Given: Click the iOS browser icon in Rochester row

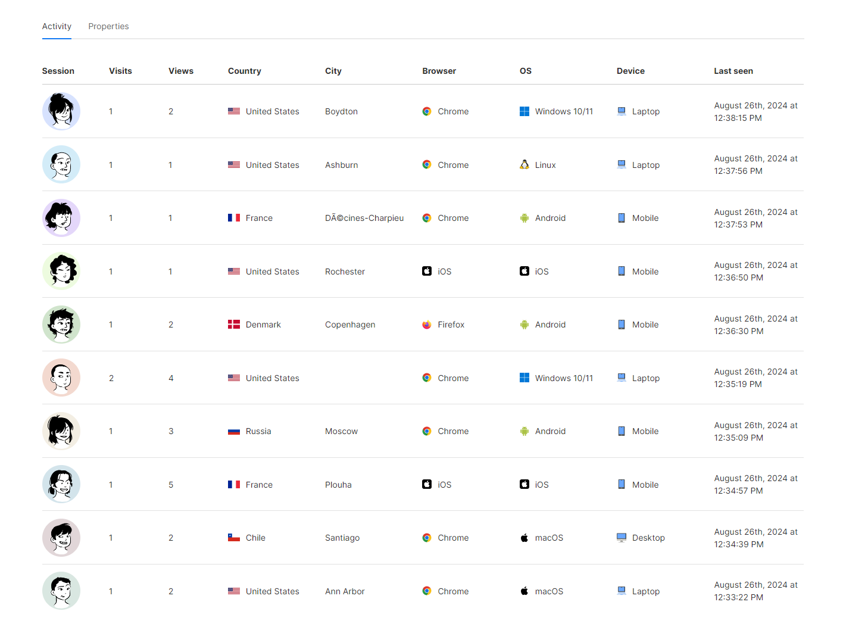Looking at the screenshot, I should [x=427, y=272].
